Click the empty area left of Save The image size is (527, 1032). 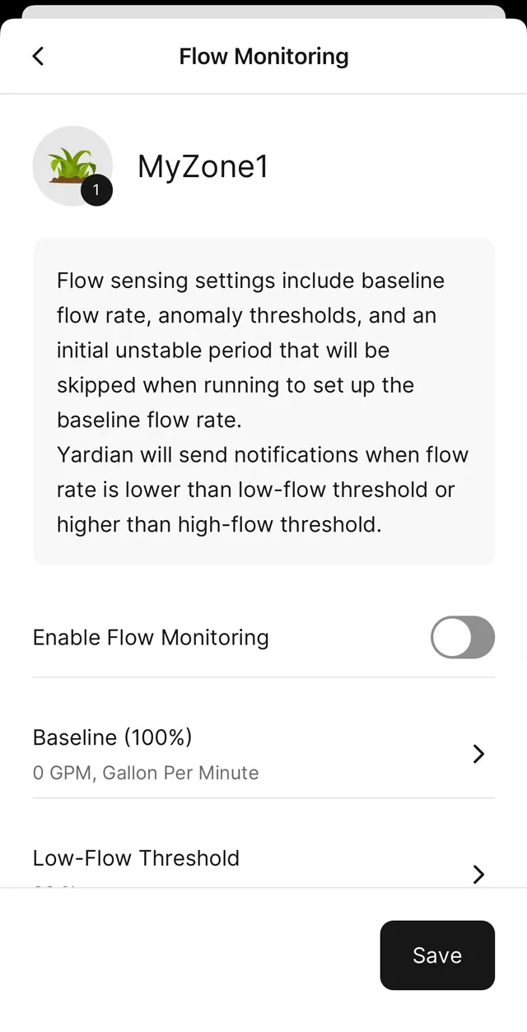189,955
